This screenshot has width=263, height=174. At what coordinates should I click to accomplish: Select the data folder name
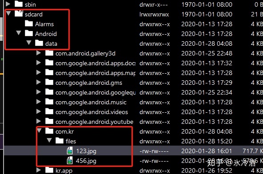[x=51, y=44]
